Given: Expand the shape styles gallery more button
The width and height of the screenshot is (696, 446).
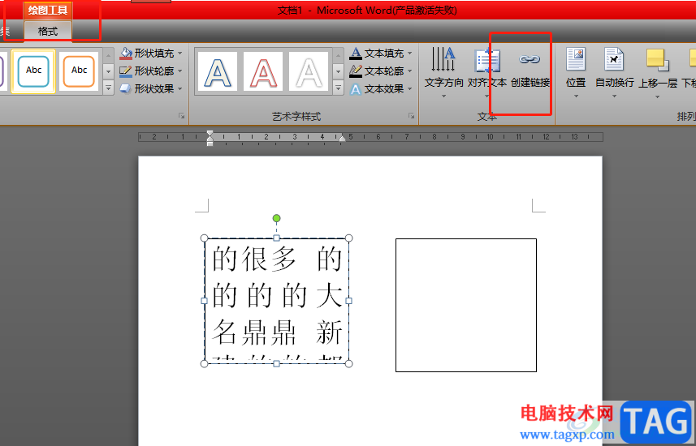Looking at the screenshot, I should click(108, 88).
